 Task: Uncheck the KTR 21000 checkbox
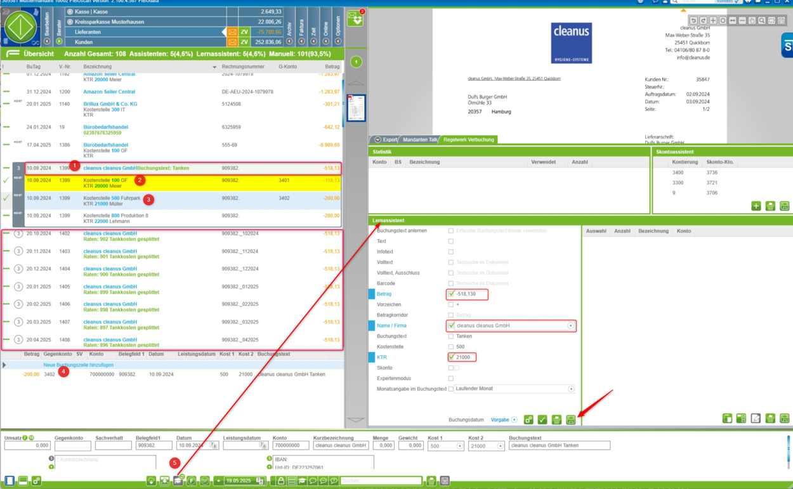point(451,357)
